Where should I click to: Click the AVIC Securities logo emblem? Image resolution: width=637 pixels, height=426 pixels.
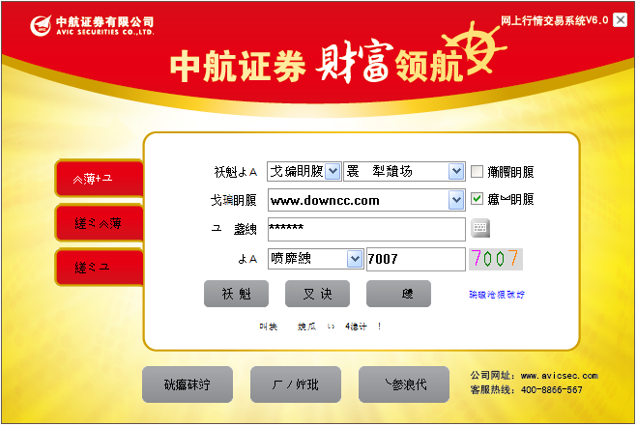pos(41,25)
